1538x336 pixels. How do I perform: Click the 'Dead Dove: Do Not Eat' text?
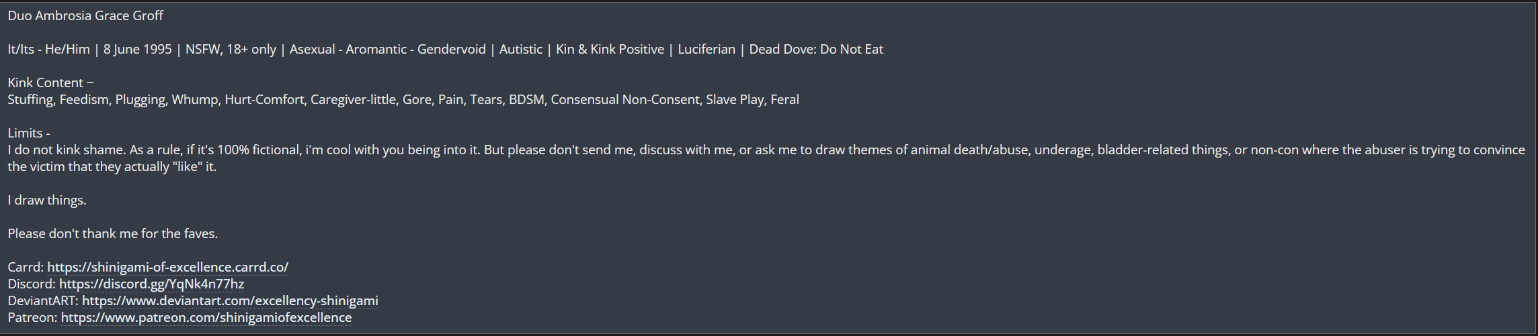point(816,49)
